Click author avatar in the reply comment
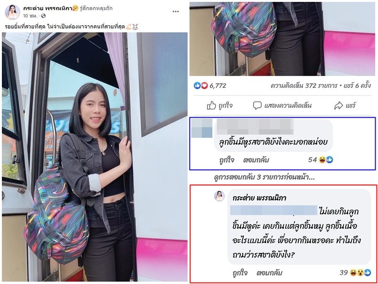 219,196
